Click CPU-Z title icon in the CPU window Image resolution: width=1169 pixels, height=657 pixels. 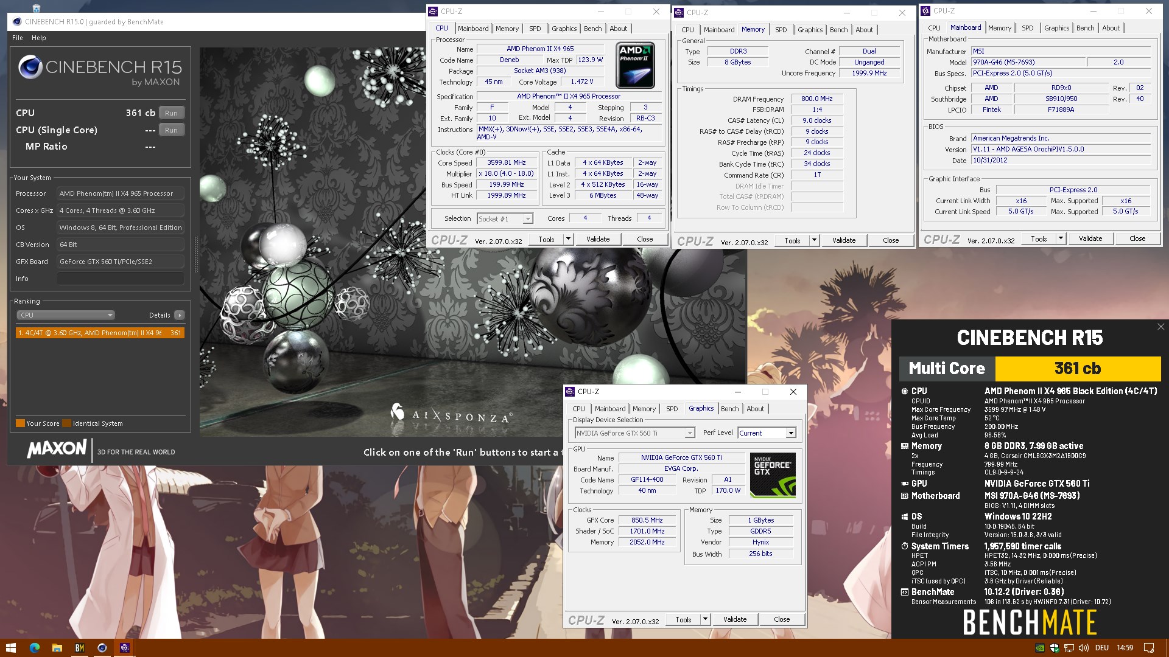point(433,11)
